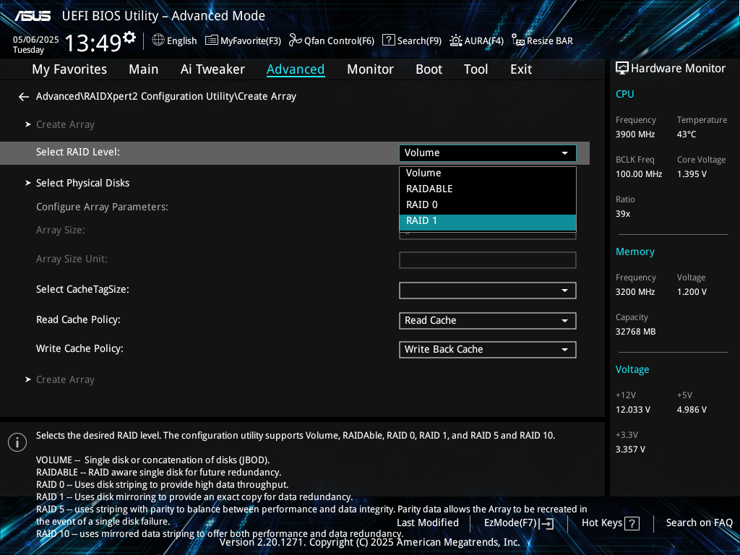Switch to EzMode(F7)
The width and height of the screenshot is (740, 555).
519,523
